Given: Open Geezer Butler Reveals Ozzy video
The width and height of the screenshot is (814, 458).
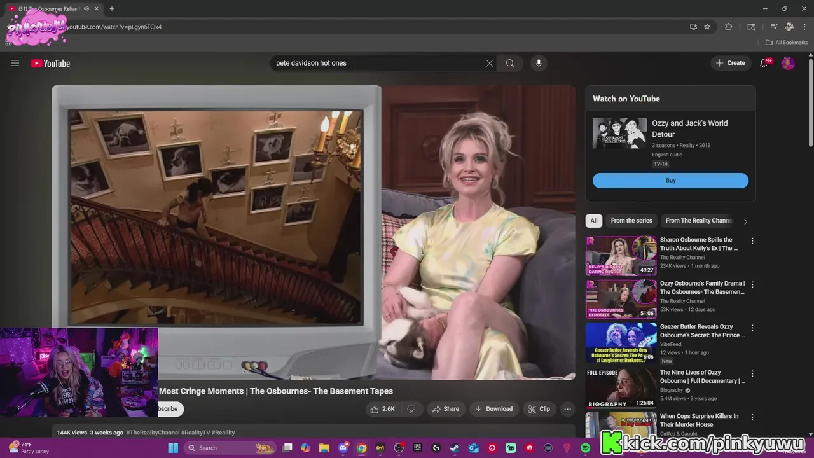Looking at the screenshot, I should tap(702, 331).
